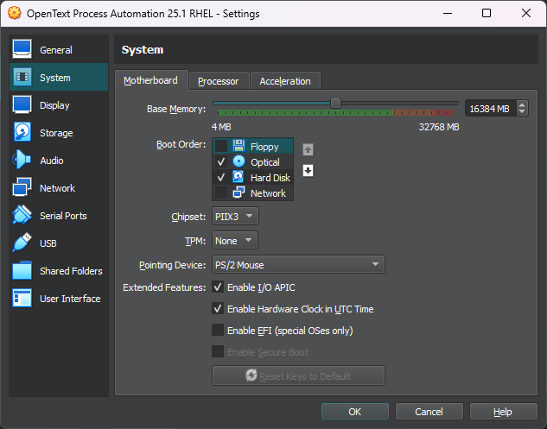Enable the Floppy boot device checkbox
The height and width of the screenshot is (429, 547).
(x=221, y=147)
